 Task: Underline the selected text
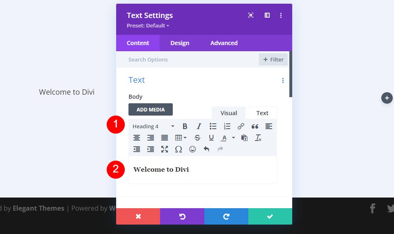(211, 138)
